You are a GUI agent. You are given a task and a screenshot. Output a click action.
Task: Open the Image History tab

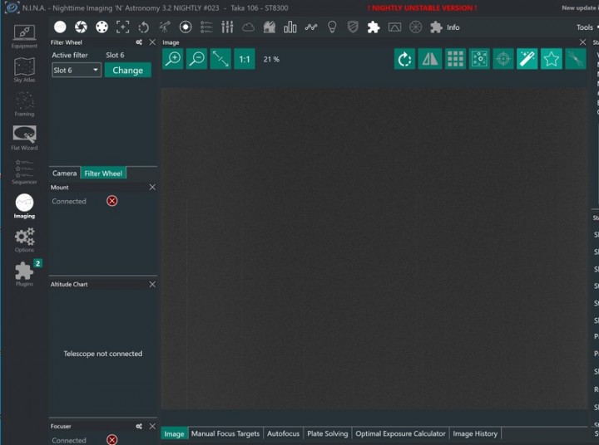point(474,433)
